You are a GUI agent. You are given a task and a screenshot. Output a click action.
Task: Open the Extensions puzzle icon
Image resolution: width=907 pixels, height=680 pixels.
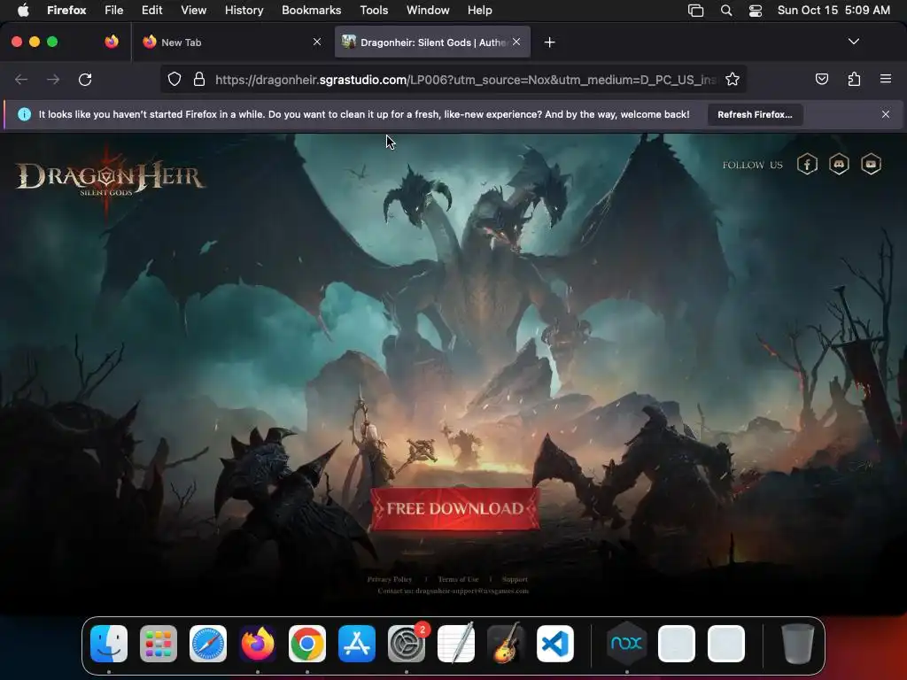(x=854, y=79)
